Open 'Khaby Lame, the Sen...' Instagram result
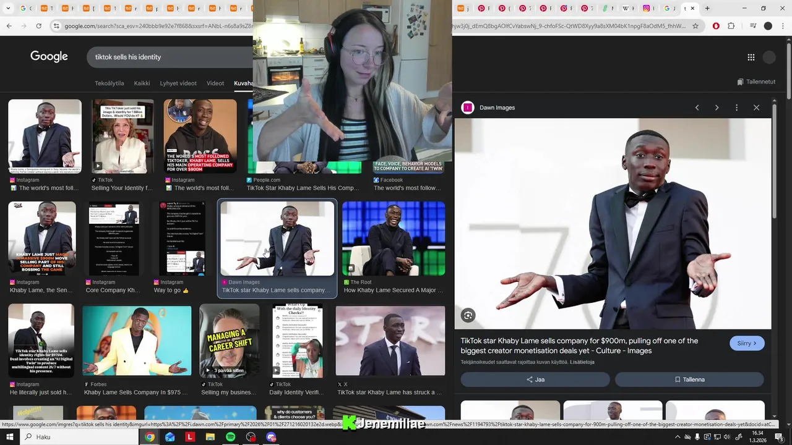This screenshot has width=792, height=445. click(x=41, y=248)
